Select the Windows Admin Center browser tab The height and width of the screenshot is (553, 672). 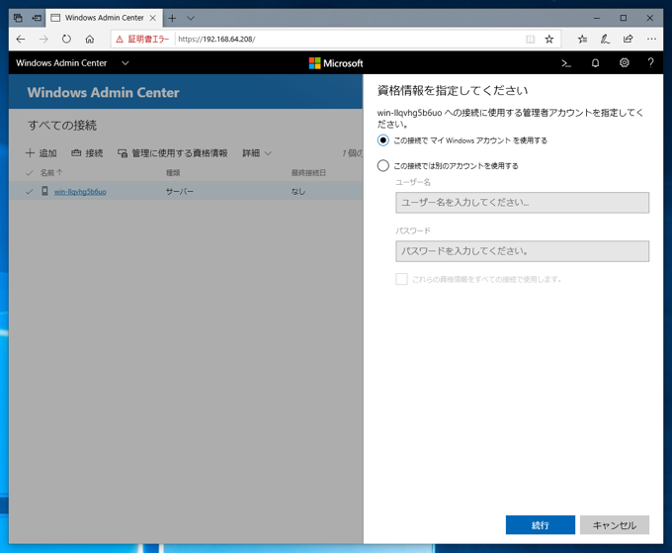click(x=104, y=18)
